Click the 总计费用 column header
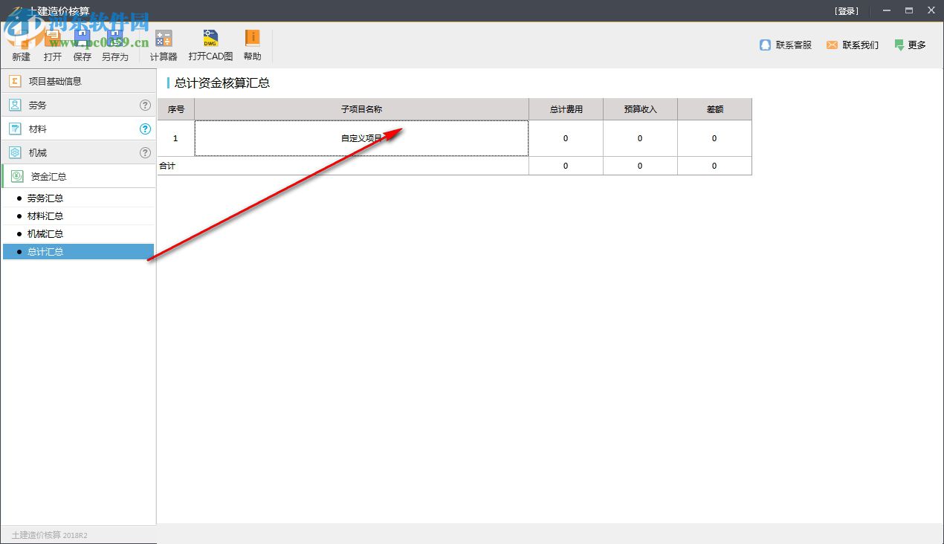 point(566,109)
